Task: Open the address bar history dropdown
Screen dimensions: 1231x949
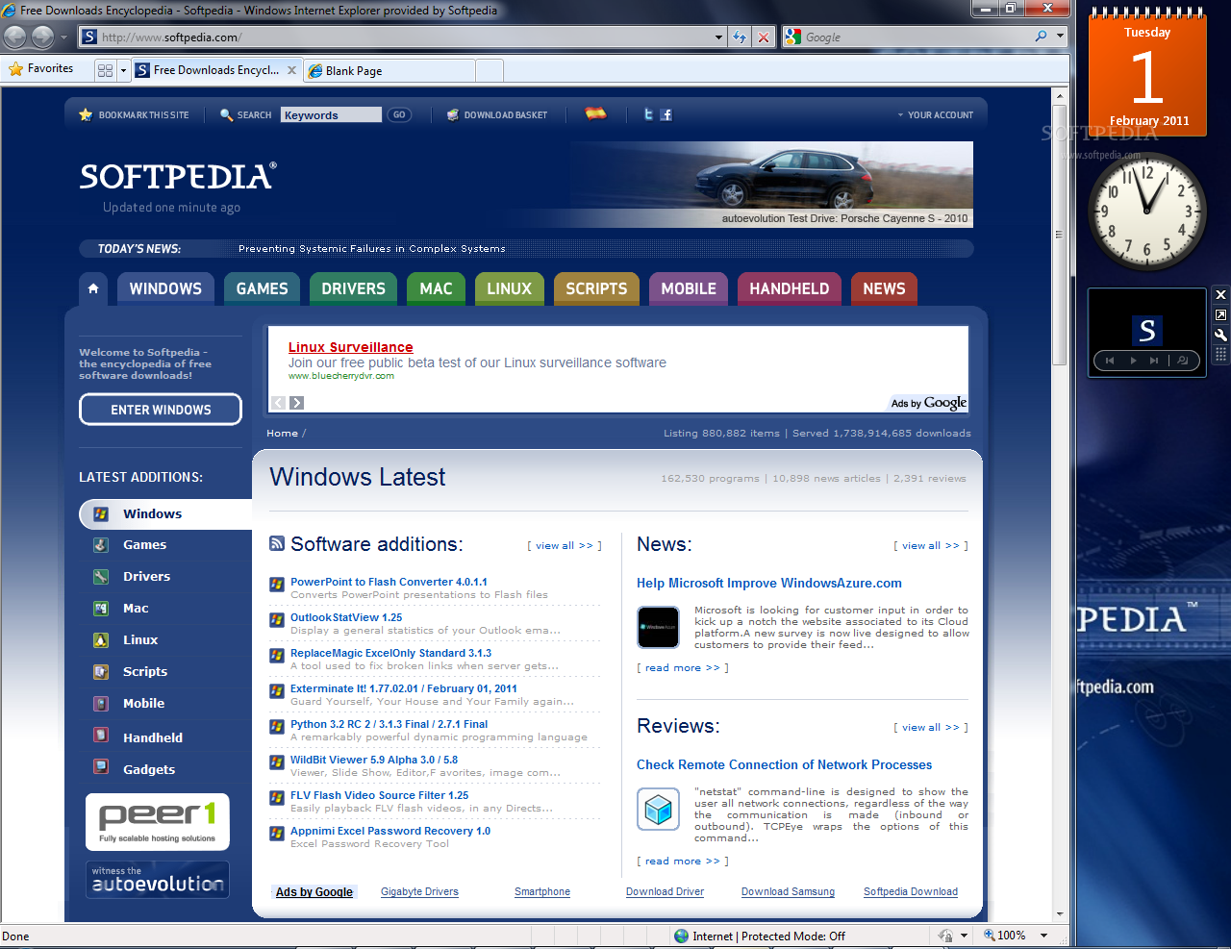Action: click(x=719, y=37)
